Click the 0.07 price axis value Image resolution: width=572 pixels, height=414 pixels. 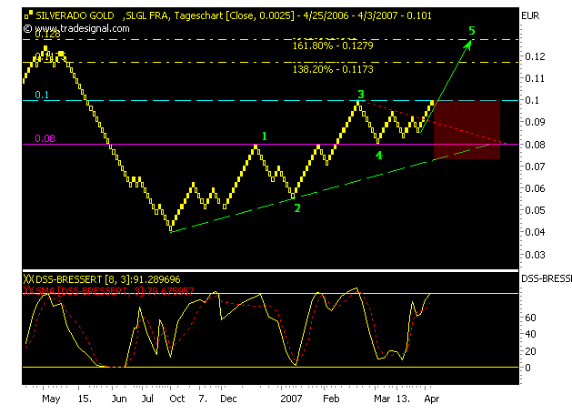535,167
